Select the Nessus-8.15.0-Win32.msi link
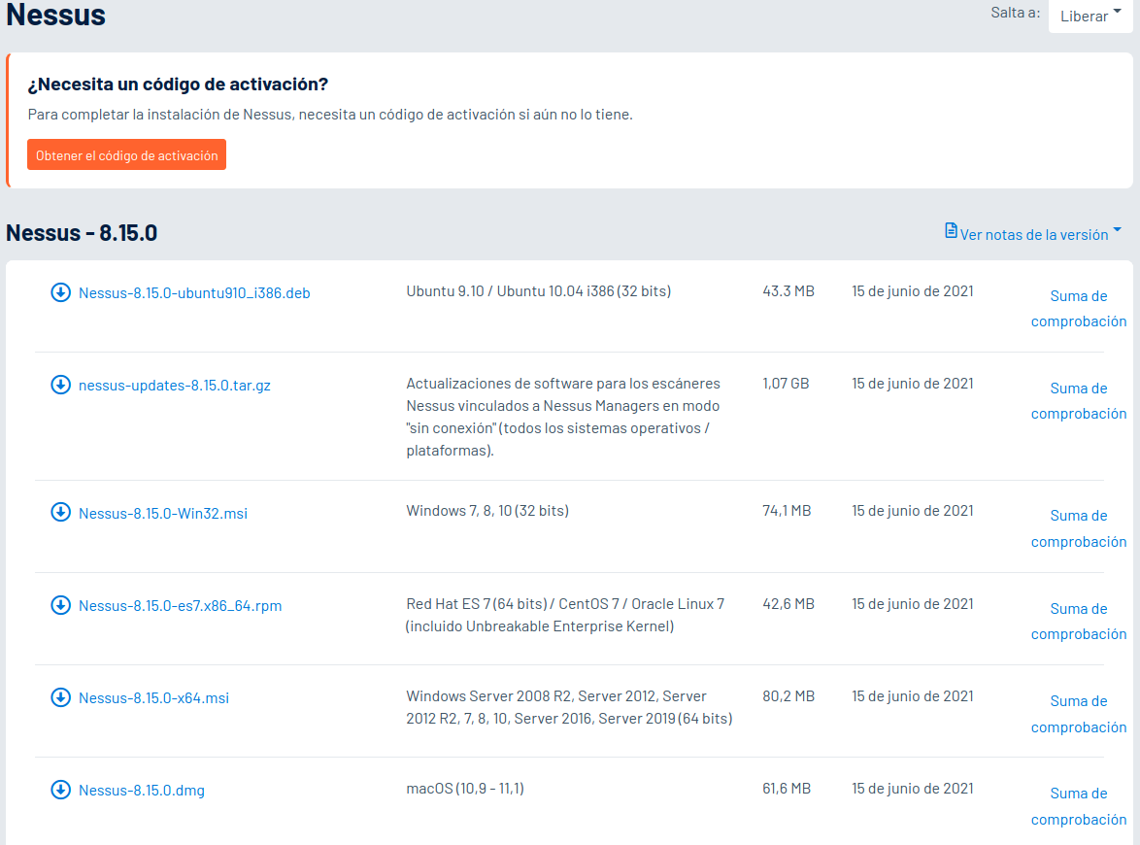The height and width of the screenshot is (845, 1140). (163, 514)
